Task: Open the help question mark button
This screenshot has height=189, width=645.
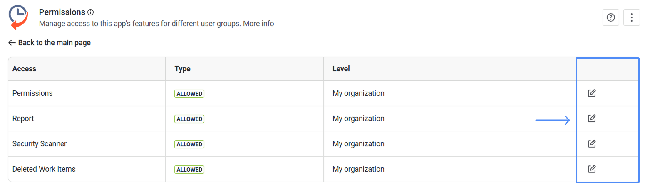Action: click(610, 17)
